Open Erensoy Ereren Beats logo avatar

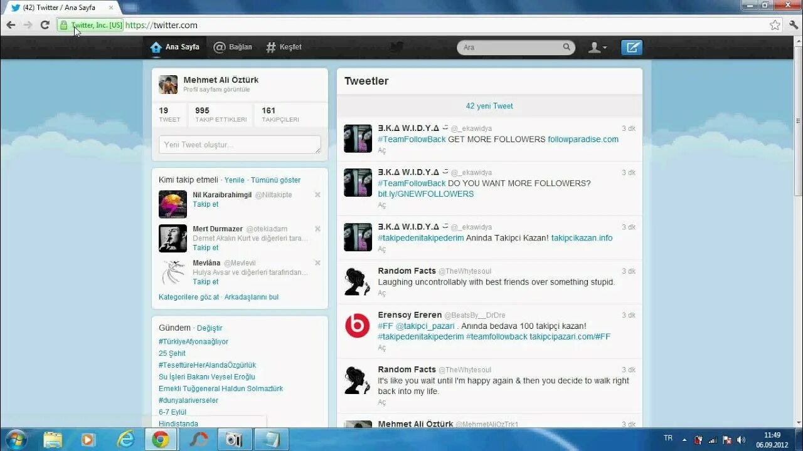[x=358, y=325]
